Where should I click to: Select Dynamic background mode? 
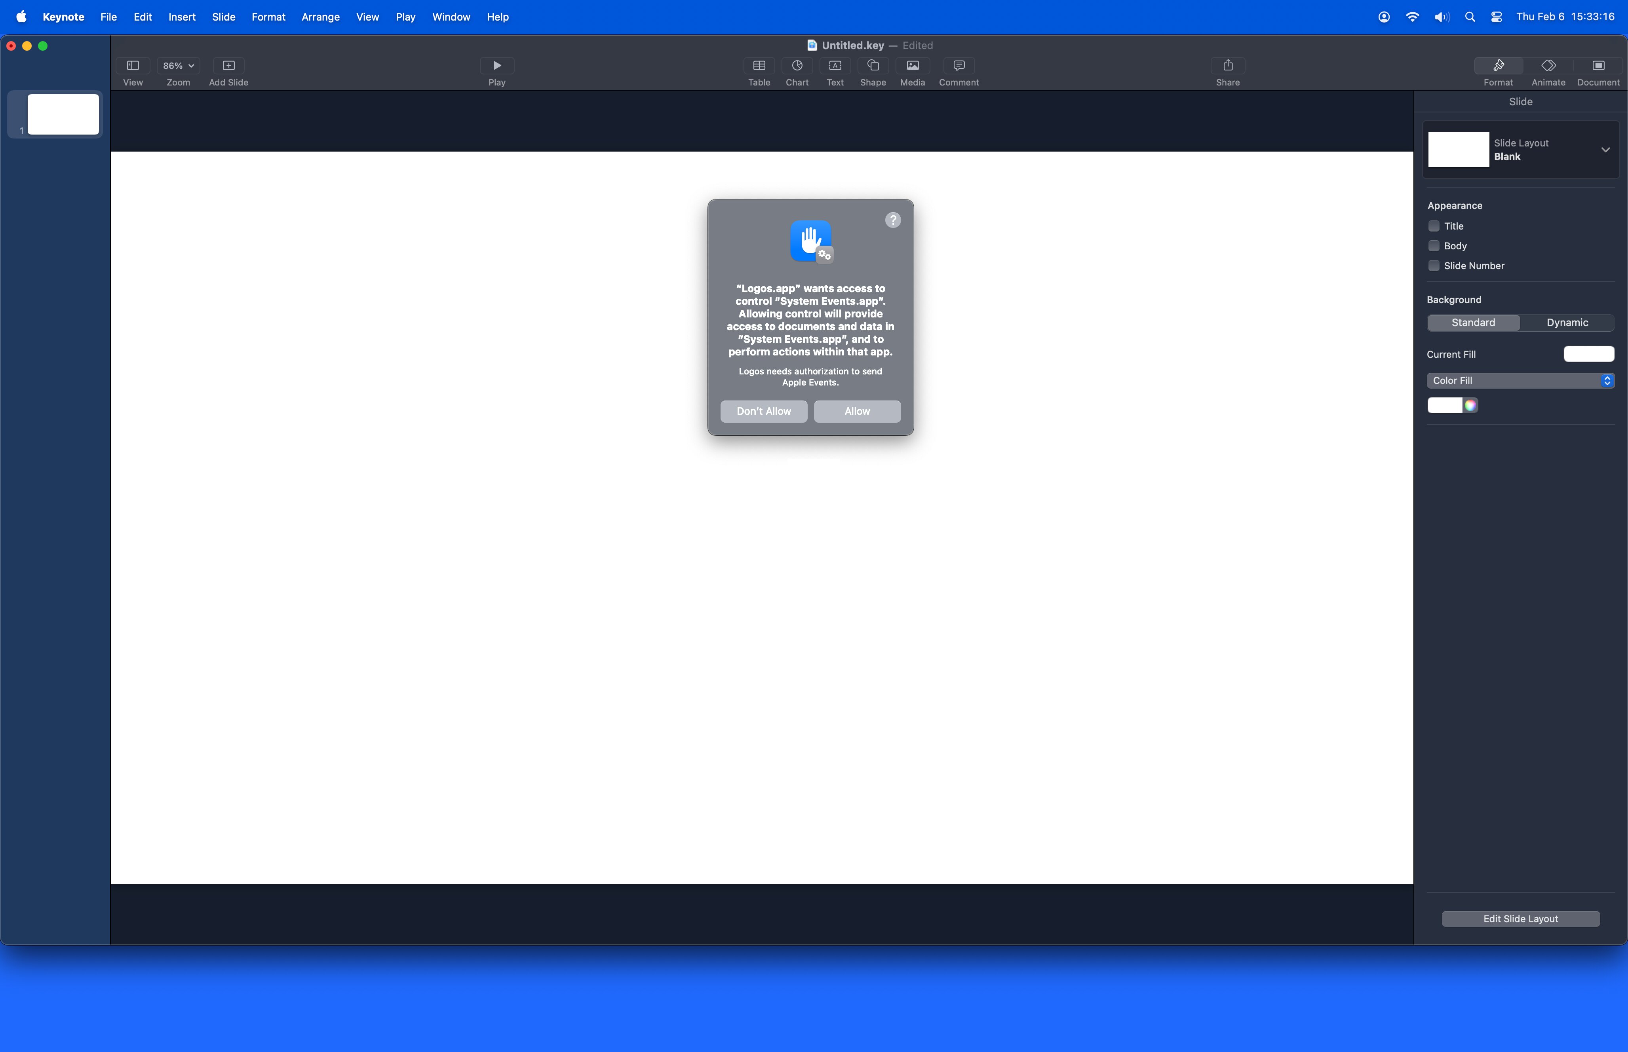coord(1567,323)
